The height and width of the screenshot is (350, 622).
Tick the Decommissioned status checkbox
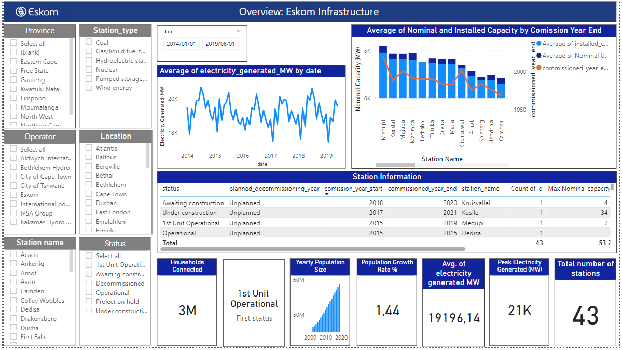point(89,283)
